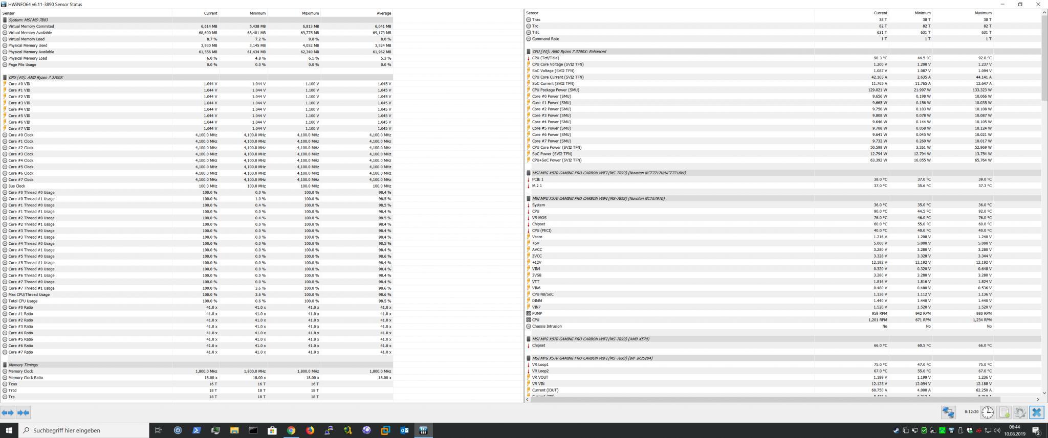Click the right pane scroll-down arrow
This screenshot has width=1048, height=438.
1044,393
